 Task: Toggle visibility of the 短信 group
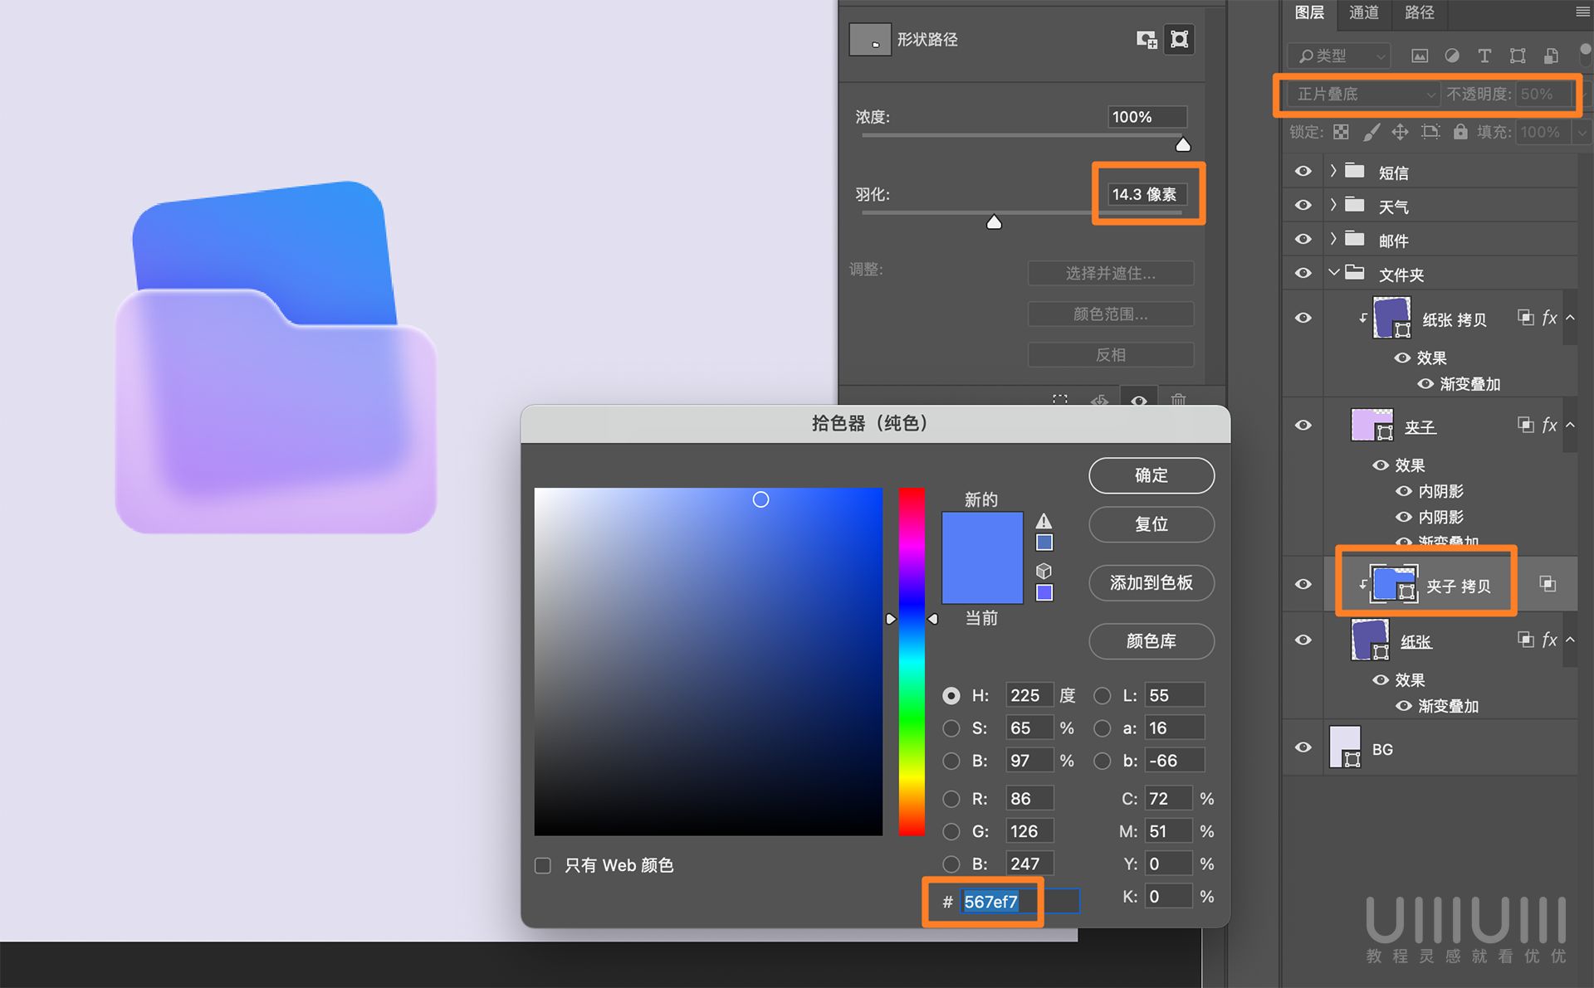tap(1303, 172)
